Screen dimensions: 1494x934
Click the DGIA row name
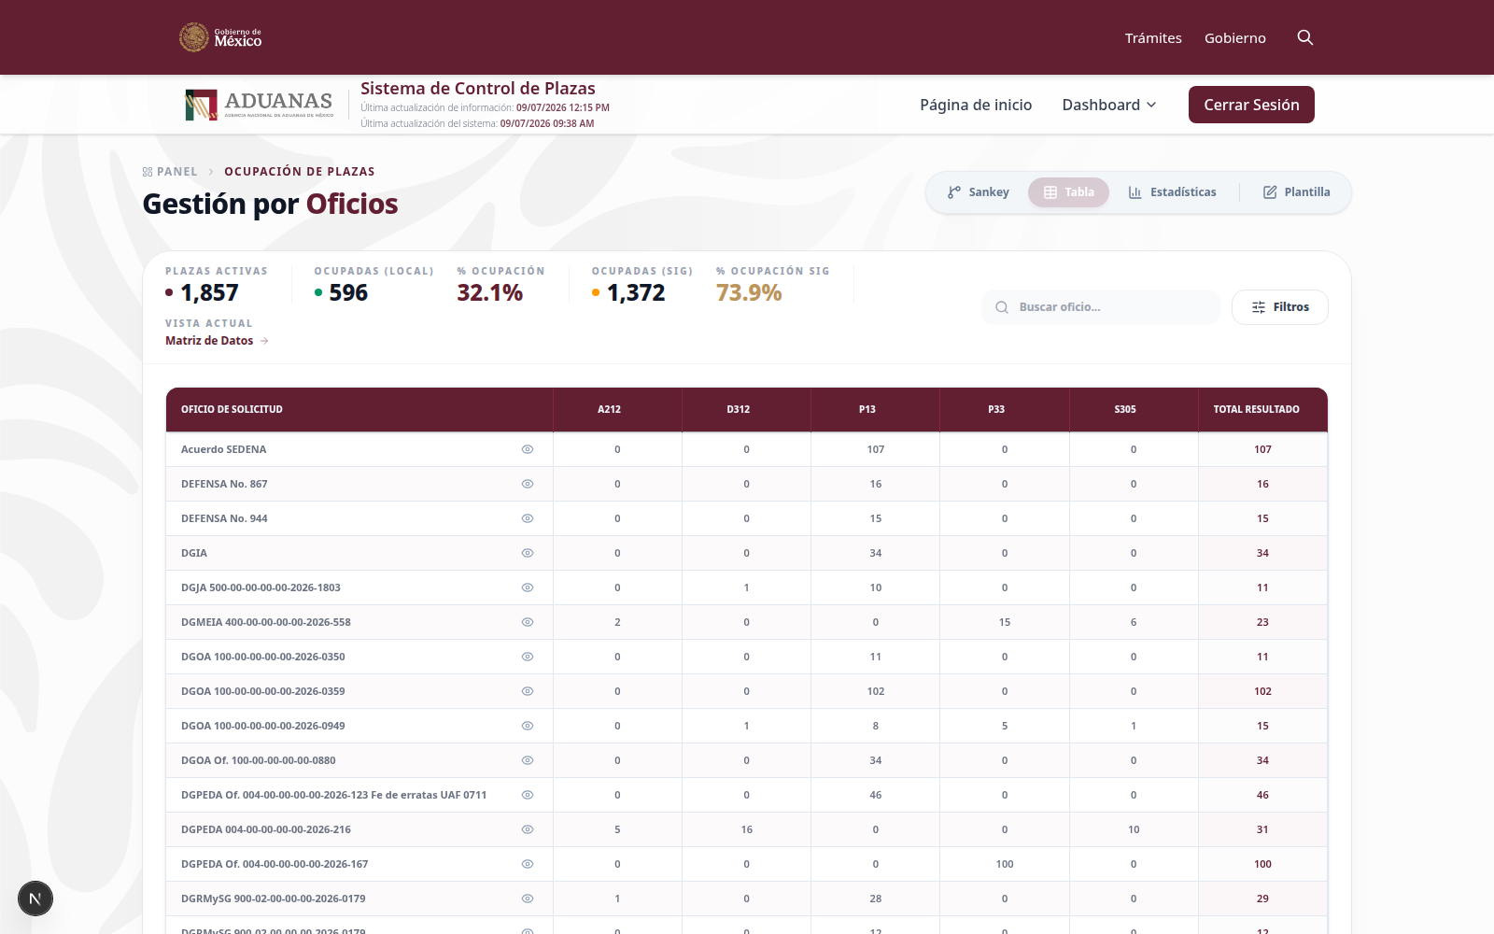(194, 553)
